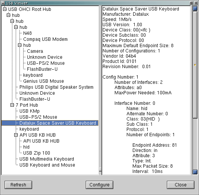The height and width of the screenshot is (195, 199).
Task: Select the N48 device
Action: [27, 33]
